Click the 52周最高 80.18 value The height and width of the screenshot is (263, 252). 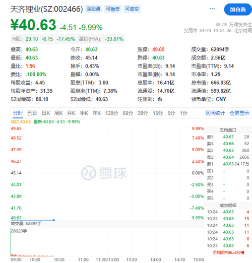(x=42, y=99)
